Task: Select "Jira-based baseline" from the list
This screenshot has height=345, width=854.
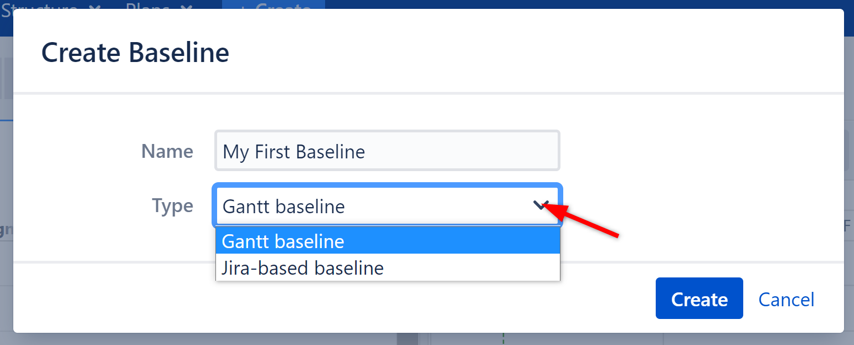Action: click(x=302, y=268)
